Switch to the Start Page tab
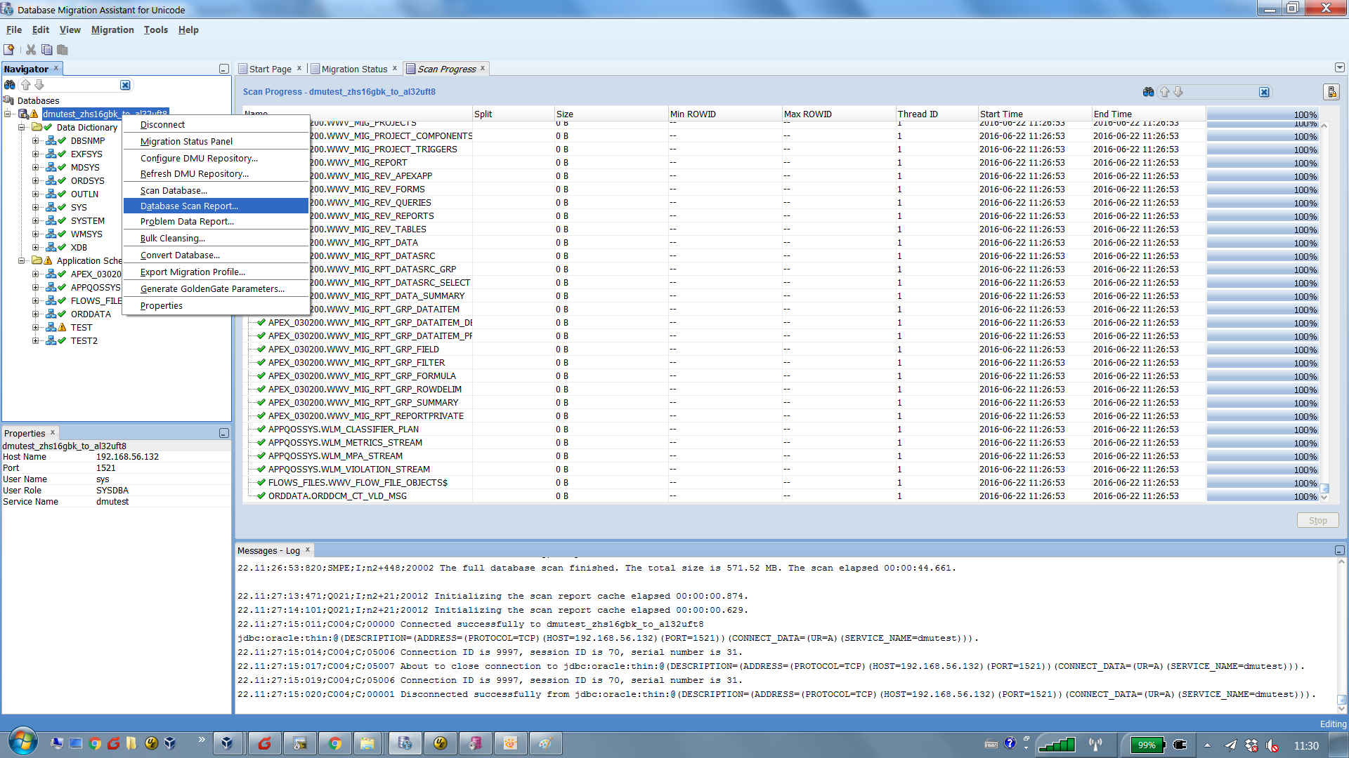 click(x=270, y=69)
